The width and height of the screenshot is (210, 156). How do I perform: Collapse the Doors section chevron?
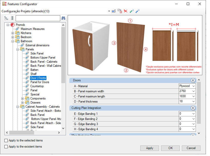coord(193,80)
